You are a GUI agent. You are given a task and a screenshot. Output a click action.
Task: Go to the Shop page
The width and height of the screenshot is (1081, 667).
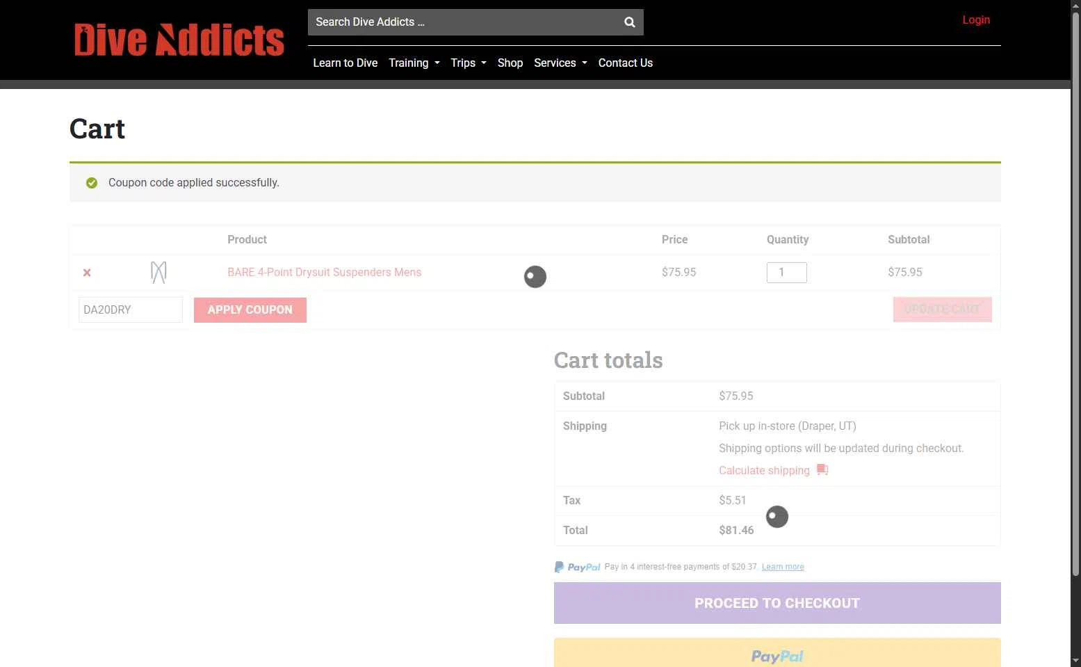pyautogui.click(x=510, y=63)
